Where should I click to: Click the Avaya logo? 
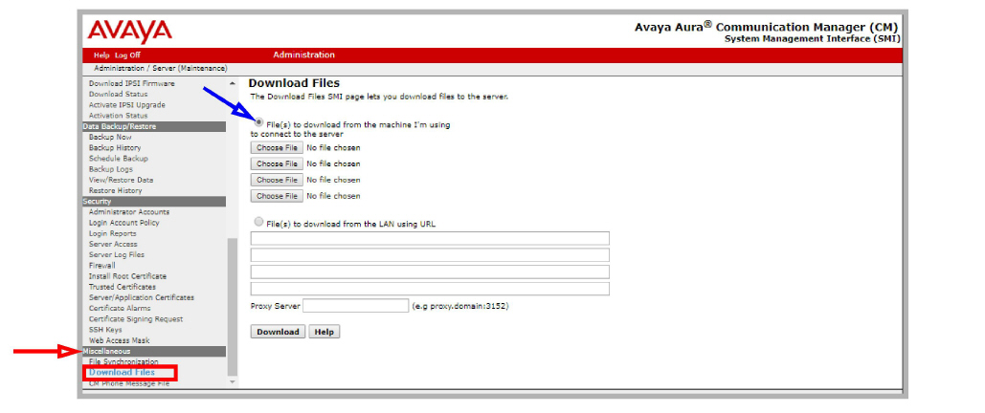129,32
